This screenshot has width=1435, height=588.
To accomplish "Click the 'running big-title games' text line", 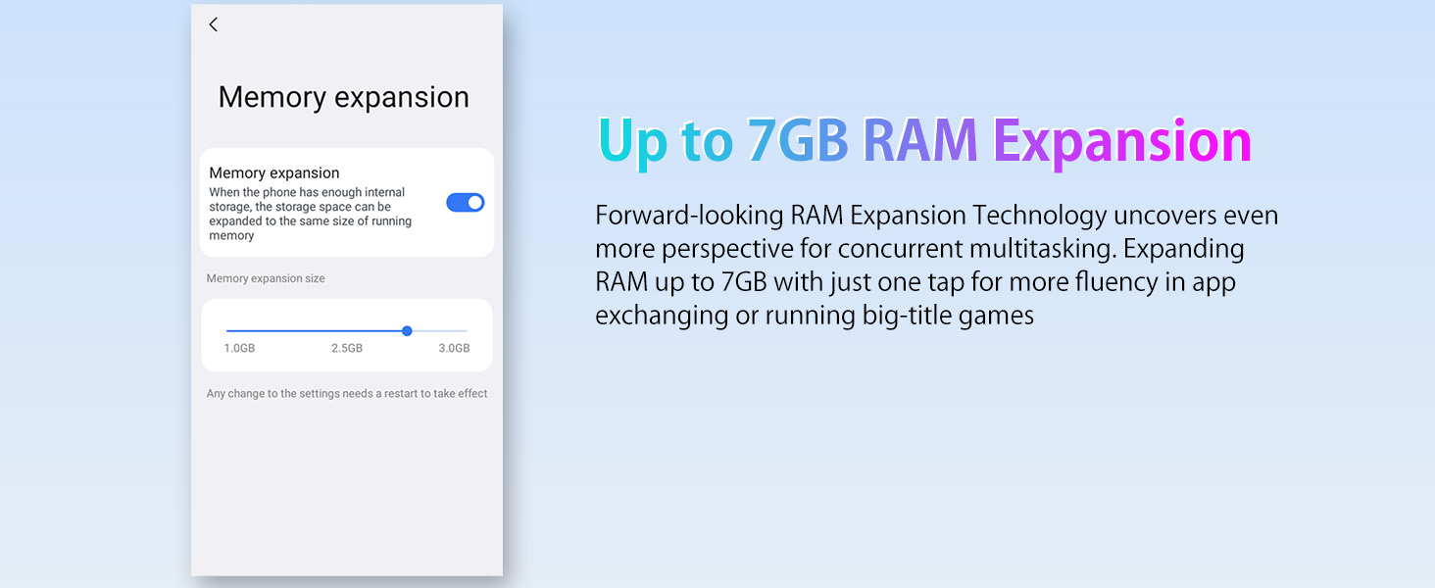I will pyautogui.click(x=815, y=316).
